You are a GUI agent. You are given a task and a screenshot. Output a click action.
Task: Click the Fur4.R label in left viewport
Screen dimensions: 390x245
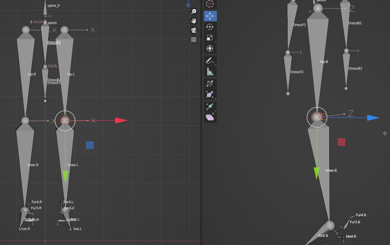pyautogui.click(x=37, y=202)
